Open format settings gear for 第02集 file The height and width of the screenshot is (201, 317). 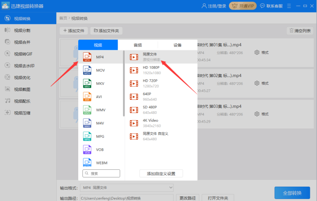pos(257,83)
